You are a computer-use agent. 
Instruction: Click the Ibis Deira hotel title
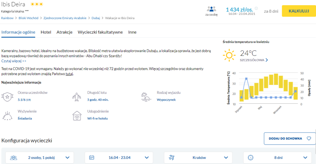(x=13, y=4)
